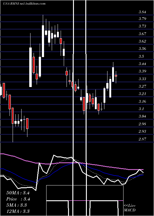Click the 3.56 price axis label
This screenshot has width=154, height=216.
tap(142, 49)
